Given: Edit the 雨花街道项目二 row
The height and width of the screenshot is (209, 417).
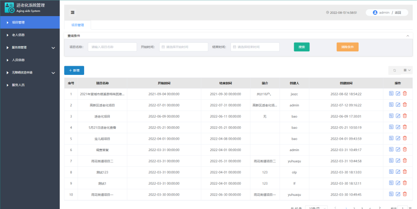Looking at the screenshot, I should click(398, 161).
